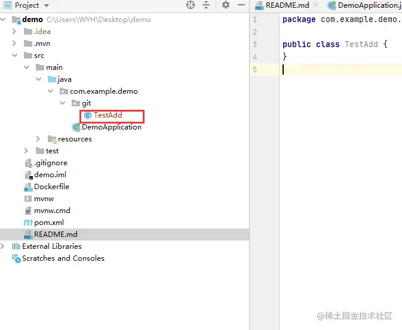Click the locate current file crosshair icon
Viewport: 402px width, 330px height.
[190, 5]
